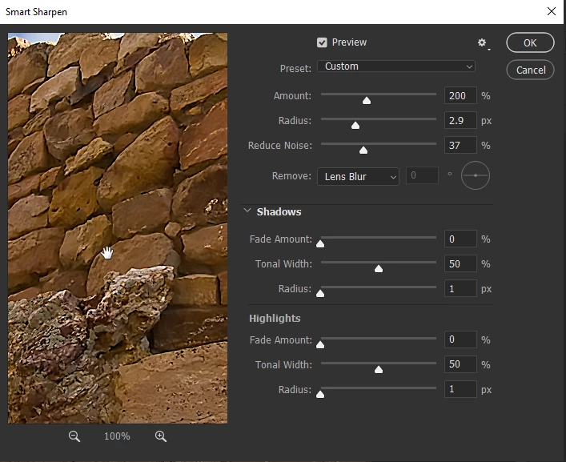Click the Highlights Fade Amount value field
Screen dimensions: 566x462
tap(460, 339)
